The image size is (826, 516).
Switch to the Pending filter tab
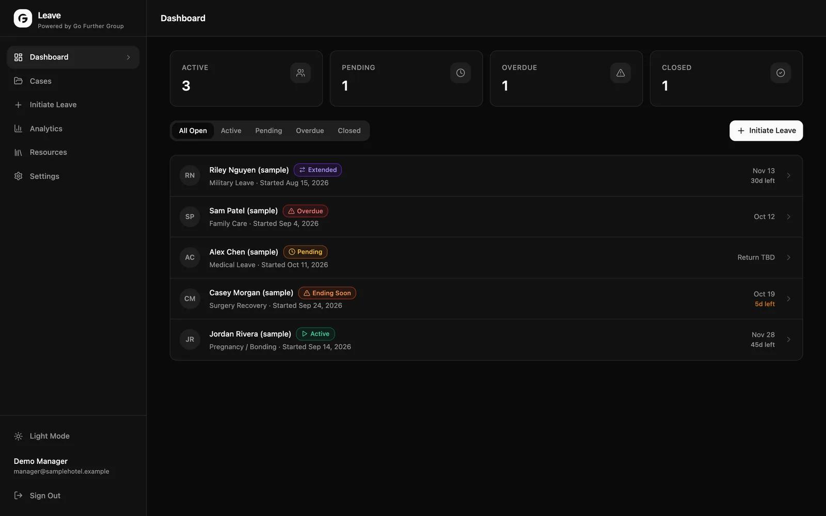268,131
